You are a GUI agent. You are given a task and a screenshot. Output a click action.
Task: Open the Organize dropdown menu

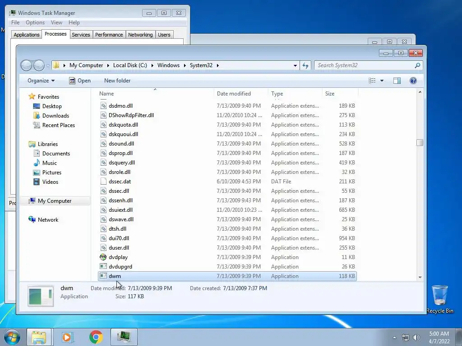41,81
